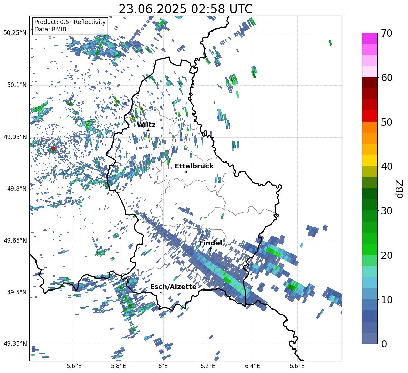The height and width of the screenshot is (373, 408).
Task: Click the Wiltz city label
Action: [146, 125]
